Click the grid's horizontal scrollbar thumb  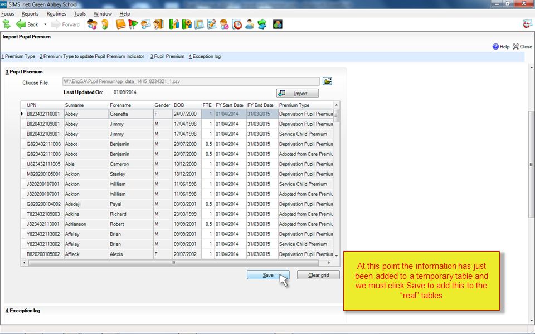point(173,263)
